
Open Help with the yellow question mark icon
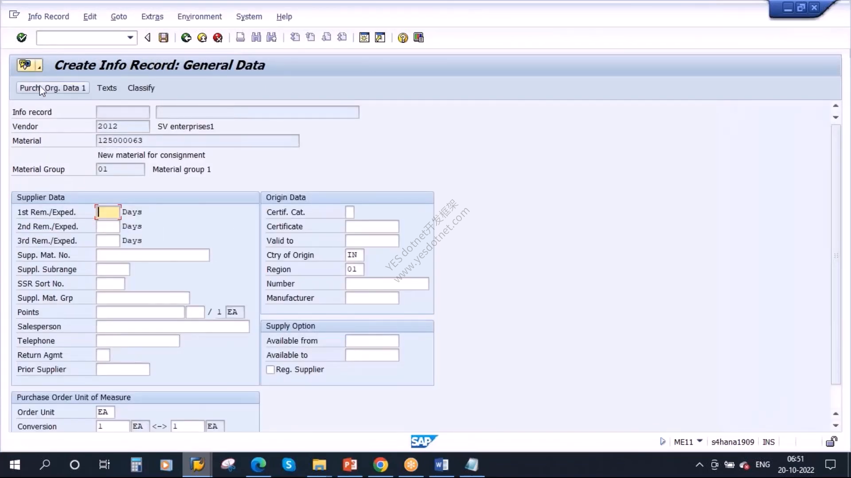pos(402,38)
